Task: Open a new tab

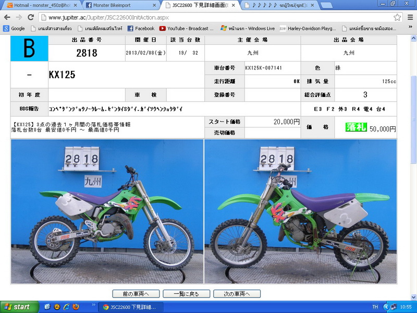Action: point(326,5)
